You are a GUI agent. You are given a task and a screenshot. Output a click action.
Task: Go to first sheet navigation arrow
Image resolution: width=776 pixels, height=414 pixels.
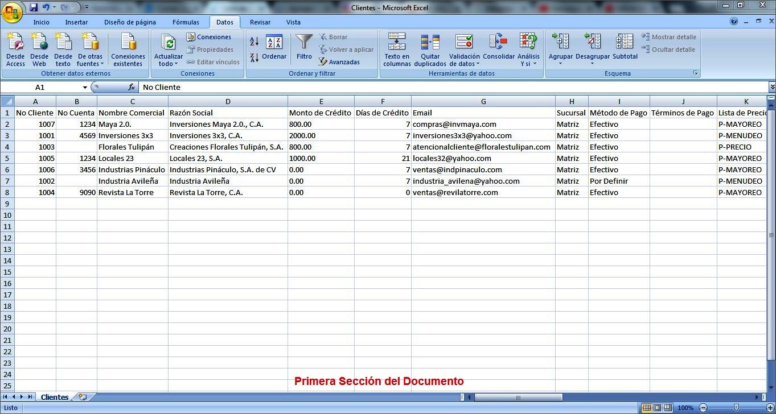6,397
